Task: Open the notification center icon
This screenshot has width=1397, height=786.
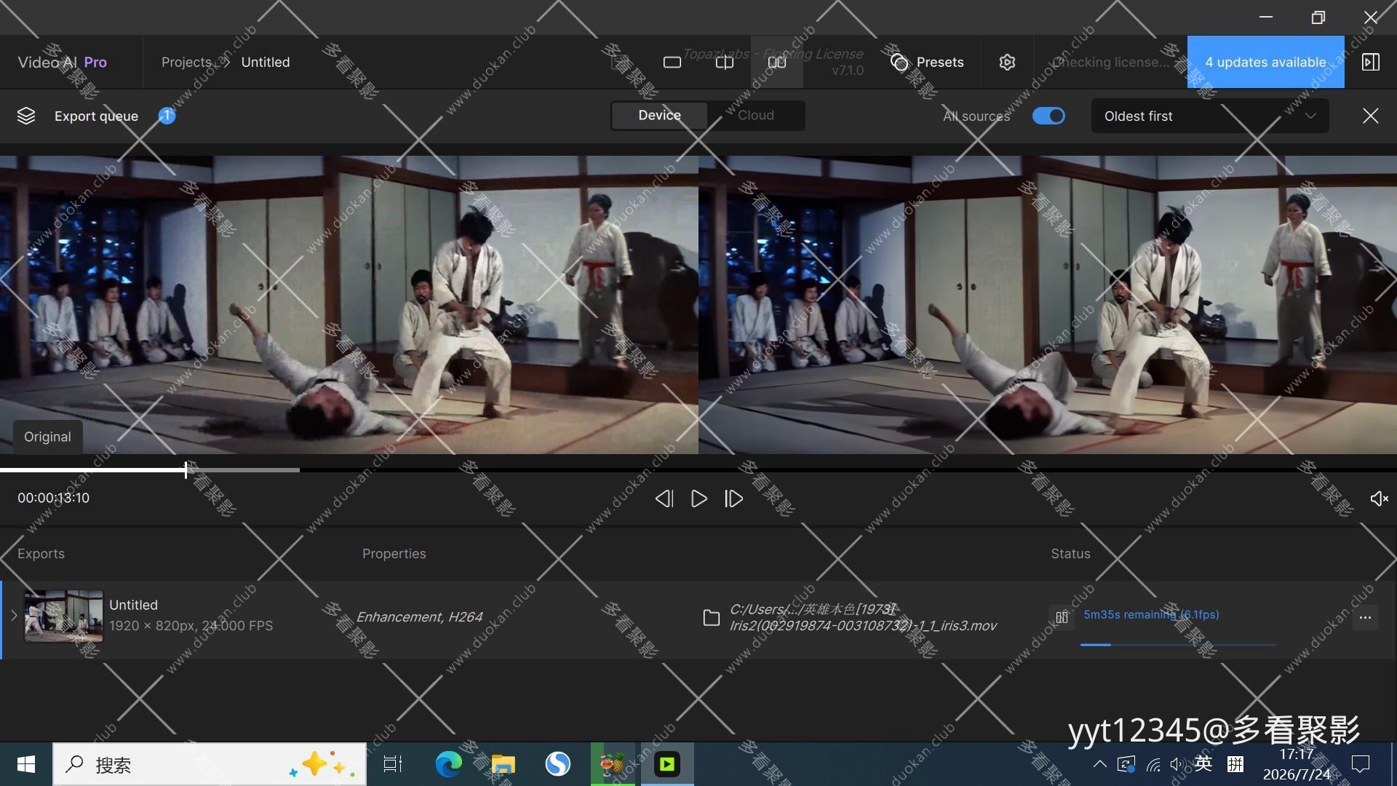Action: pos(1360,764)
